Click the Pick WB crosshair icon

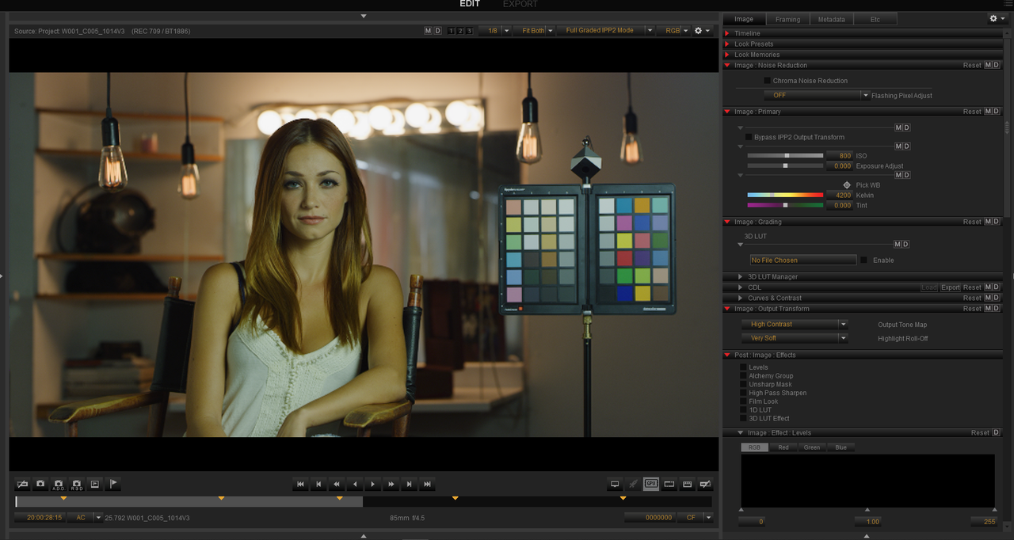click(847, 185)
